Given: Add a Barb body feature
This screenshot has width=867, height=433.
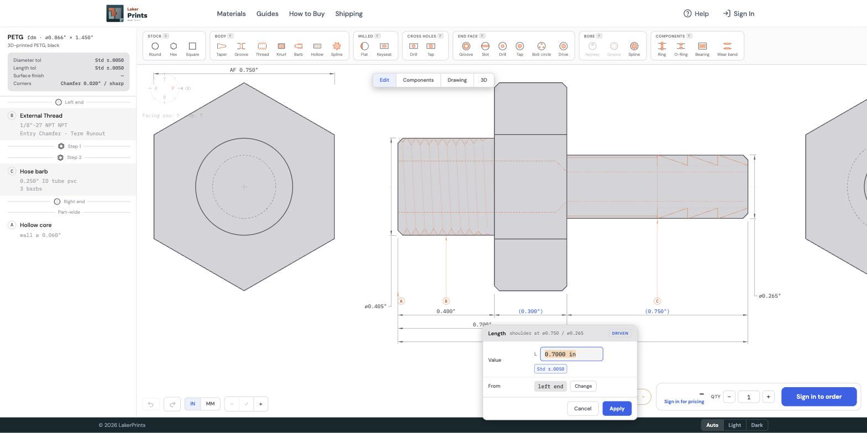Looking at the screenshot, I should (299, 49).
